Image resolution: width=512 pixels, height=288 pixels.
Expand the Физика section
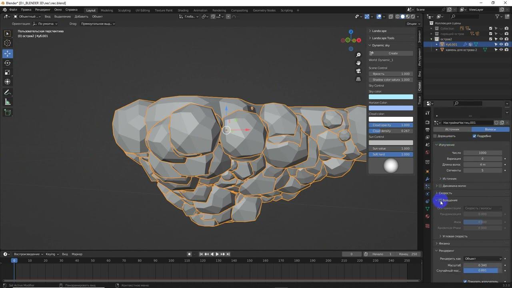[444, 243]
